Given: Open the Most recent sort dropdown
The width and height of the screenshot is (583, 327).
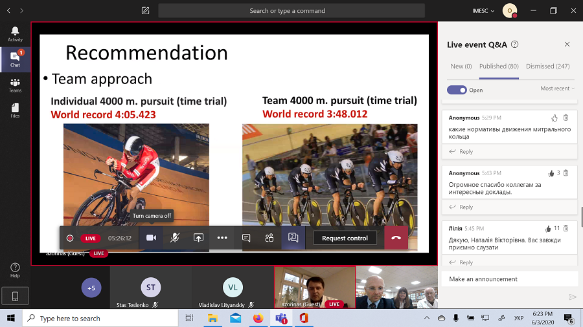Looking at the screenshot, I should tap(557, 89).
